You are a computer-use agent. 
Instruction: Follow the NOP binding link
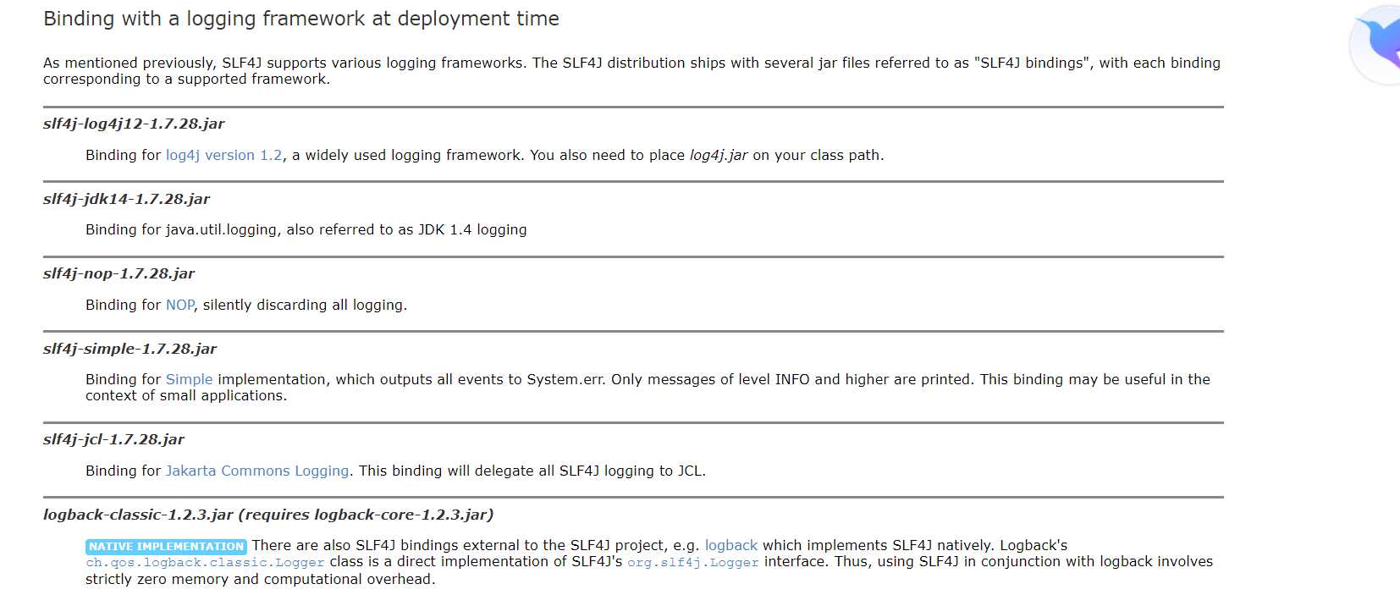pyautogui.click(x=179, y=305)
